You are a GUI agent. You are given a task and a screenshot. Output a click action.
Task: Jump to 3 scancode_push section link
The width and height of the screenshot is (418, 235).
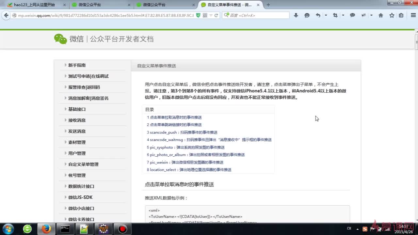pyautogui.click(x=182, y=132)
